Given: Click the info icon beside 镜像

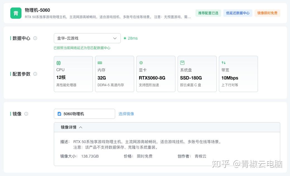Looking at the screenshot, I should [x=26, y=114].
